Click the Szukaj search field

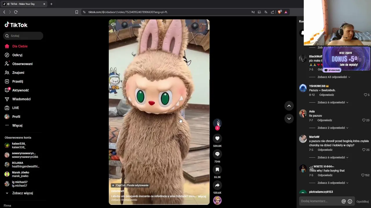pos(23,36)
